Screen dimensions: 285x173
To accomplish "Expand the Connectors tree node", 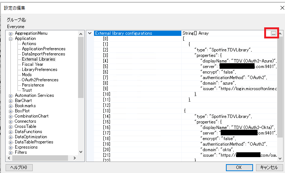I will [10, 122].
